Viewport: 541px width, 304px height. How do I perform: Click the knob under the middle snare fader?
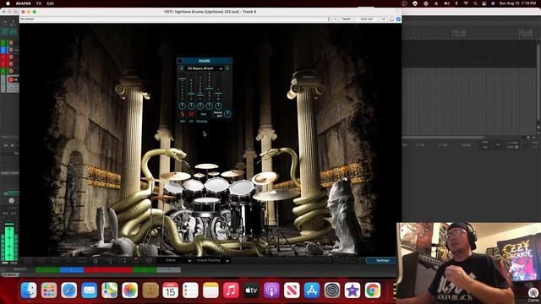[200, 106]
